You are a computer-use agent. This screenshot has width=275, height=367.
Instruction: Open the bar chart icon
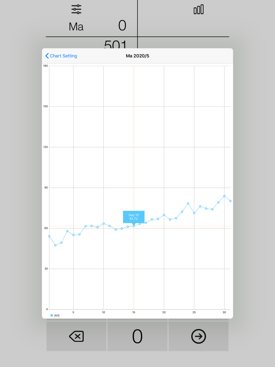coord(199,9)
